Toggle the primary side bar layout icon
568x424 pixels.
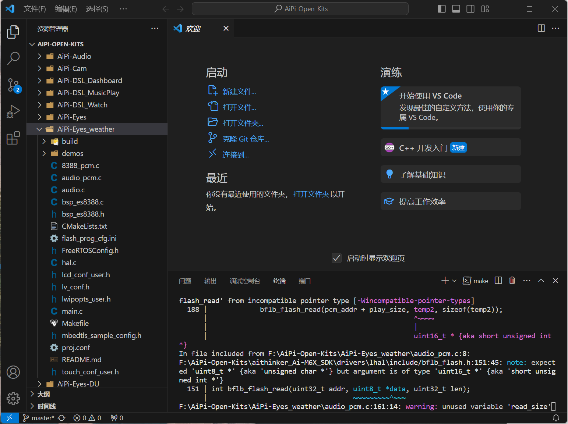[442, 9]
